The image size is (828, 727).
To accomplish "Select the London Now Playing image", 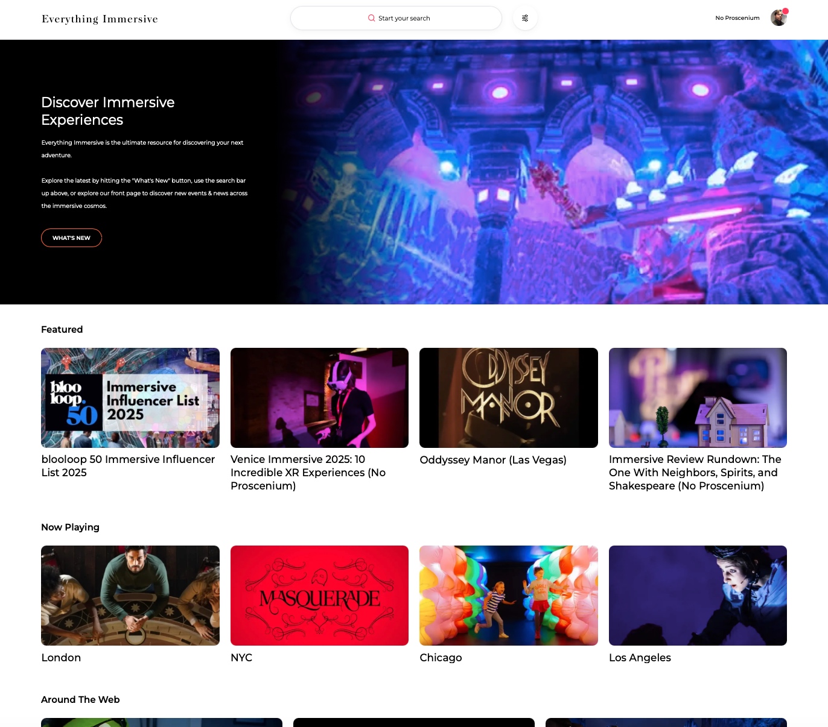I will point(130,596).
